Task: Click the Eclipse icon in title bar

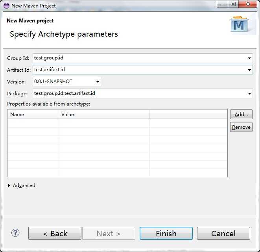Action: click(x=6, y=6)
